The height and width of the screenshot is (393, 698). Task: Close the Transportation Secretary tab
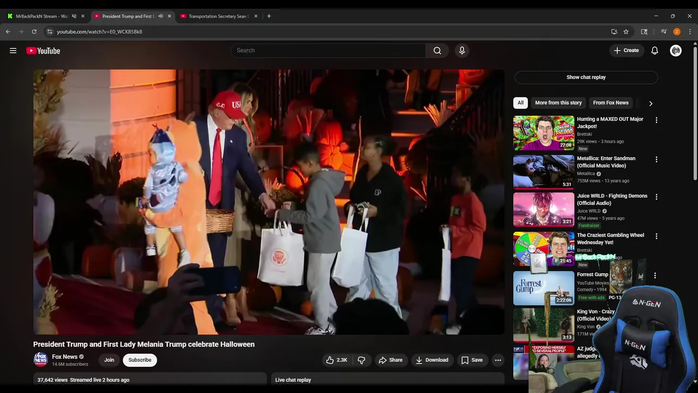256,16
